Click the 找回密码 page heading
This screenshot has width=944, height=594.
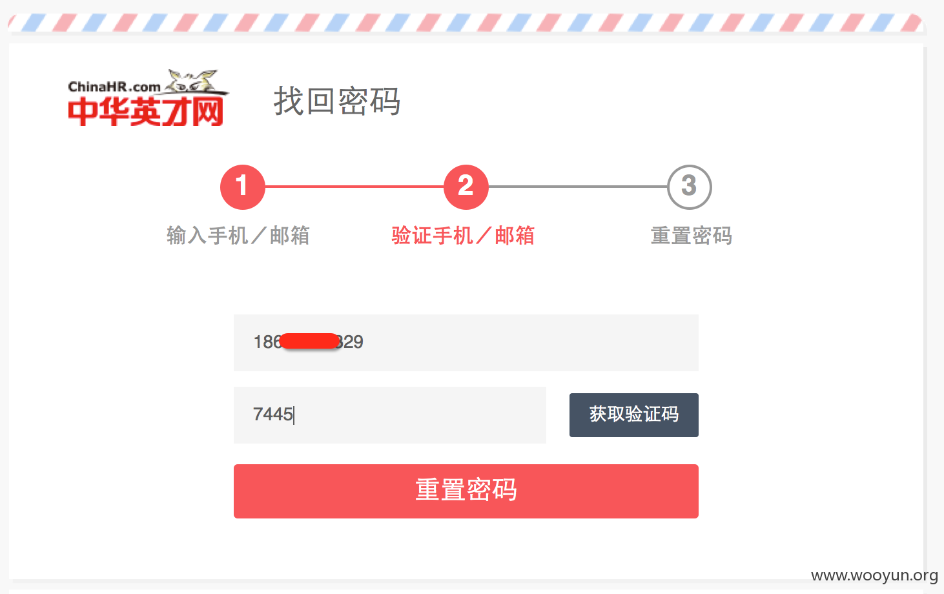point(337,101)
